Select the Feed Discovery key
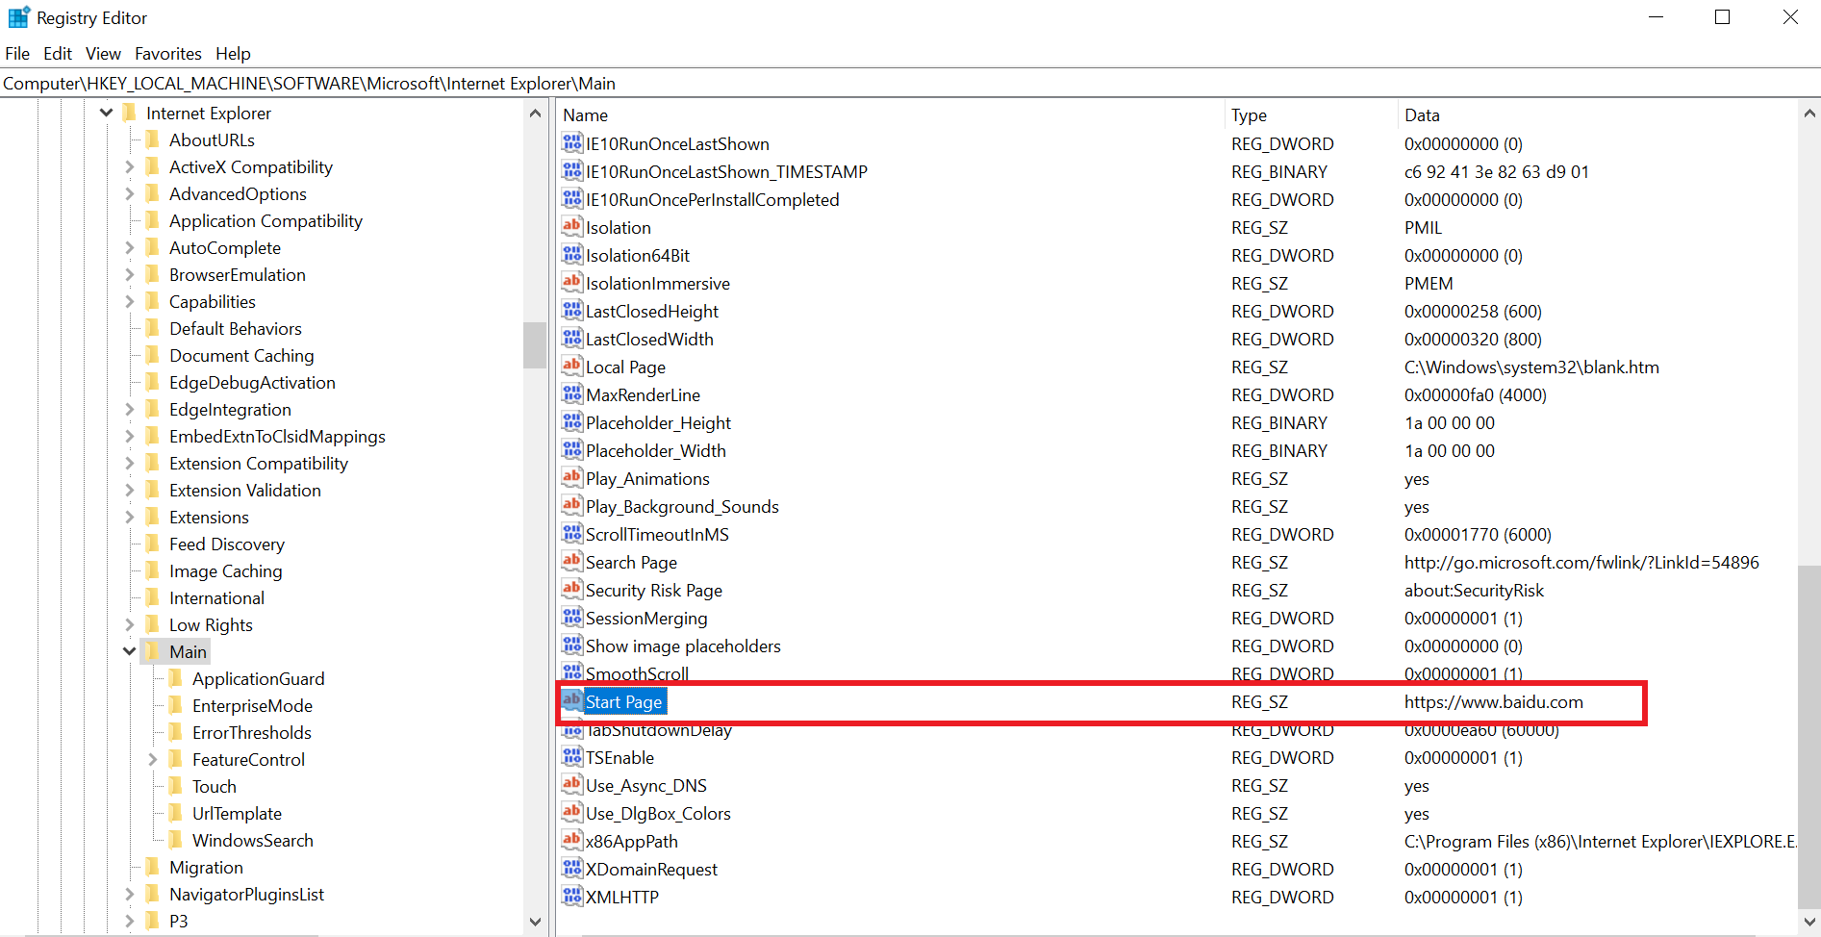The image size is (1821, 937). [227, 544]
